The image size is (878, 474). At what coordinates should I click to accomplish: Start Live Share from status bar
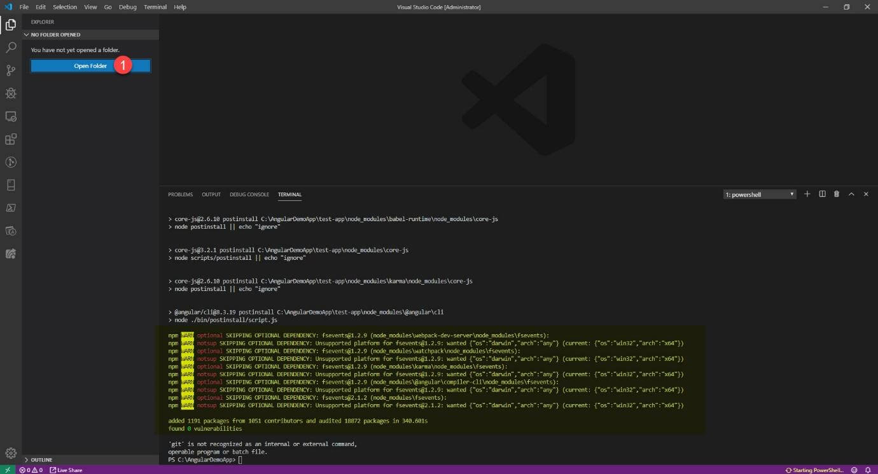click(66, 470)
